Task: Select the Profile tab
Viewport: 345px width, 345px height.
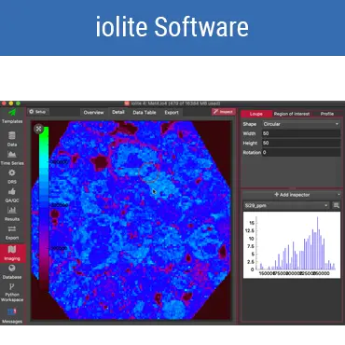Action: (x=327, y=114)
